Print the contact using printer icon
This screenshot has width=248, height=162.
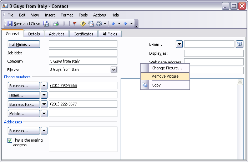(x=56, y=24)
